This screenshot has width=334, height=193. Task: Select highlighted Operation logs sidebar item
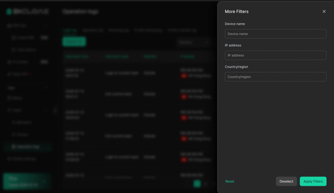[x=27, y=147]
